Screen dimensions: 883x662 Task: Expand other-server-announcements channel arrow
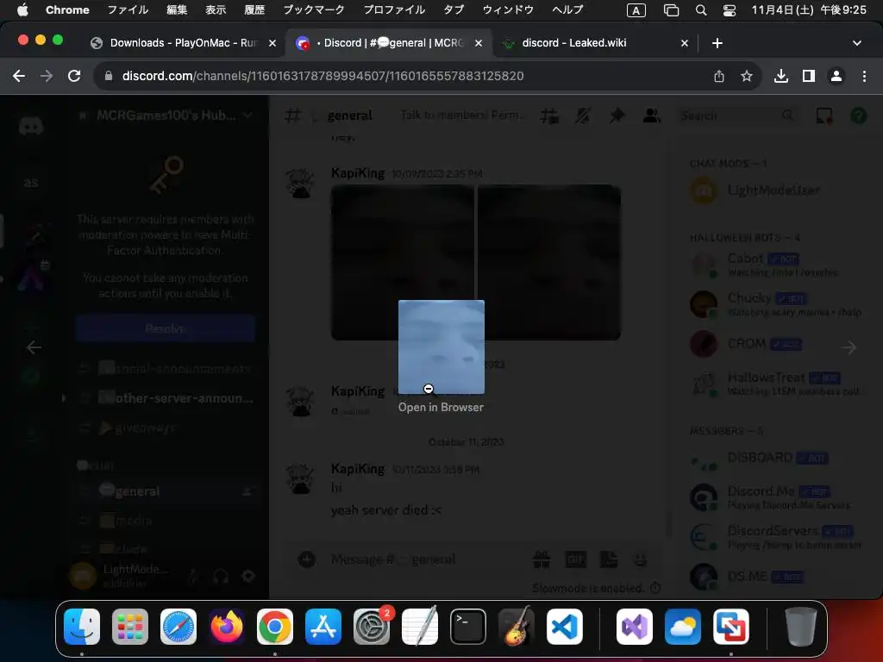click(x=64, y=398)
